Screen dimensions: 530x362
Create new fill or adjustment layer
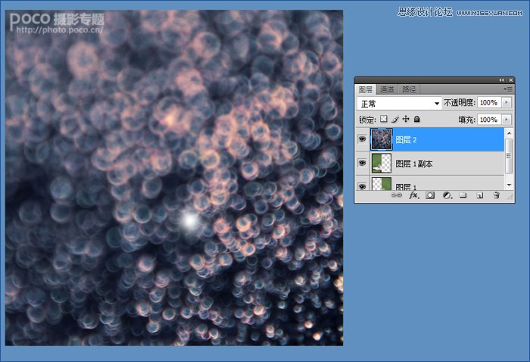point(447,195)
